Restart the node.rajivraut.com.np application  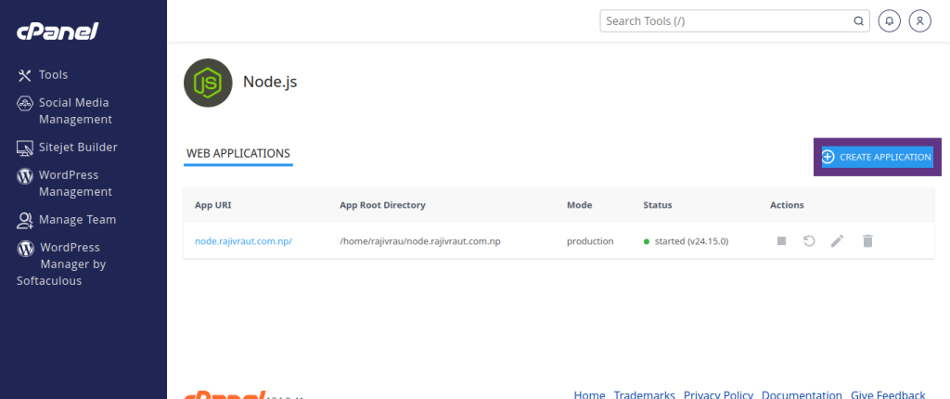[x=809, y=241]
